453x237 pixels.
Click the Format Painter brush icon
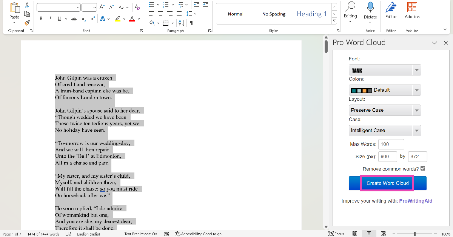pos(27,23)
